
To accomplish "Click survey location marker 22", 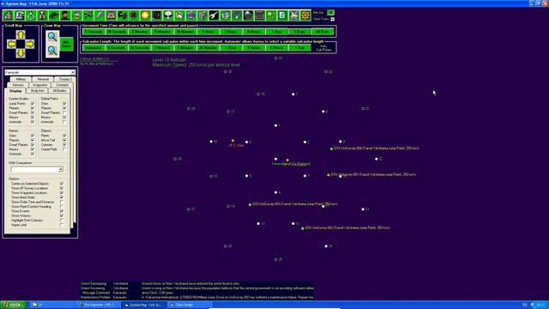I will [x=377, y=159].
